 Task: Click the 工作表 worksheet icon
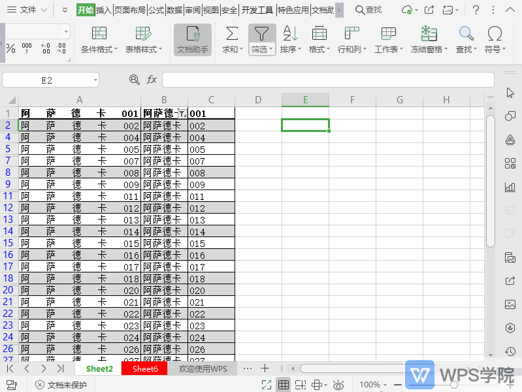coord(389,34)
